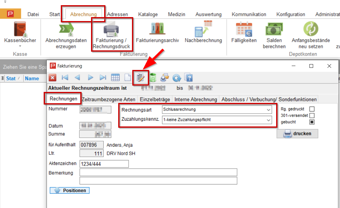Click into the Aktenzeichen input field

(104, 164)
